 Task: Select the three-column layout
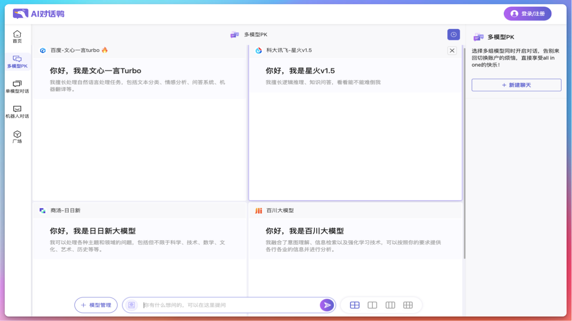click(x=390, y=305)
